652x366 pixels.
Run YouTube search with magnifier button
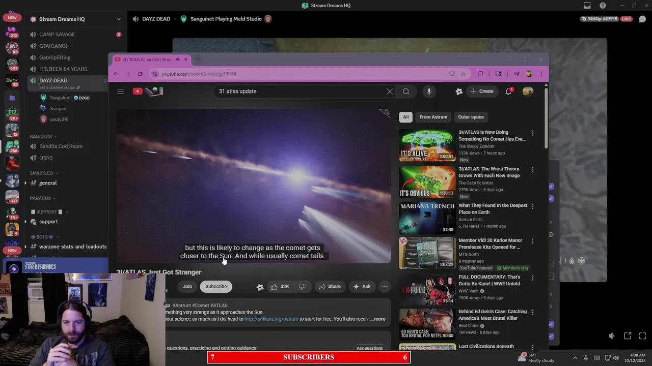point(406,91)
